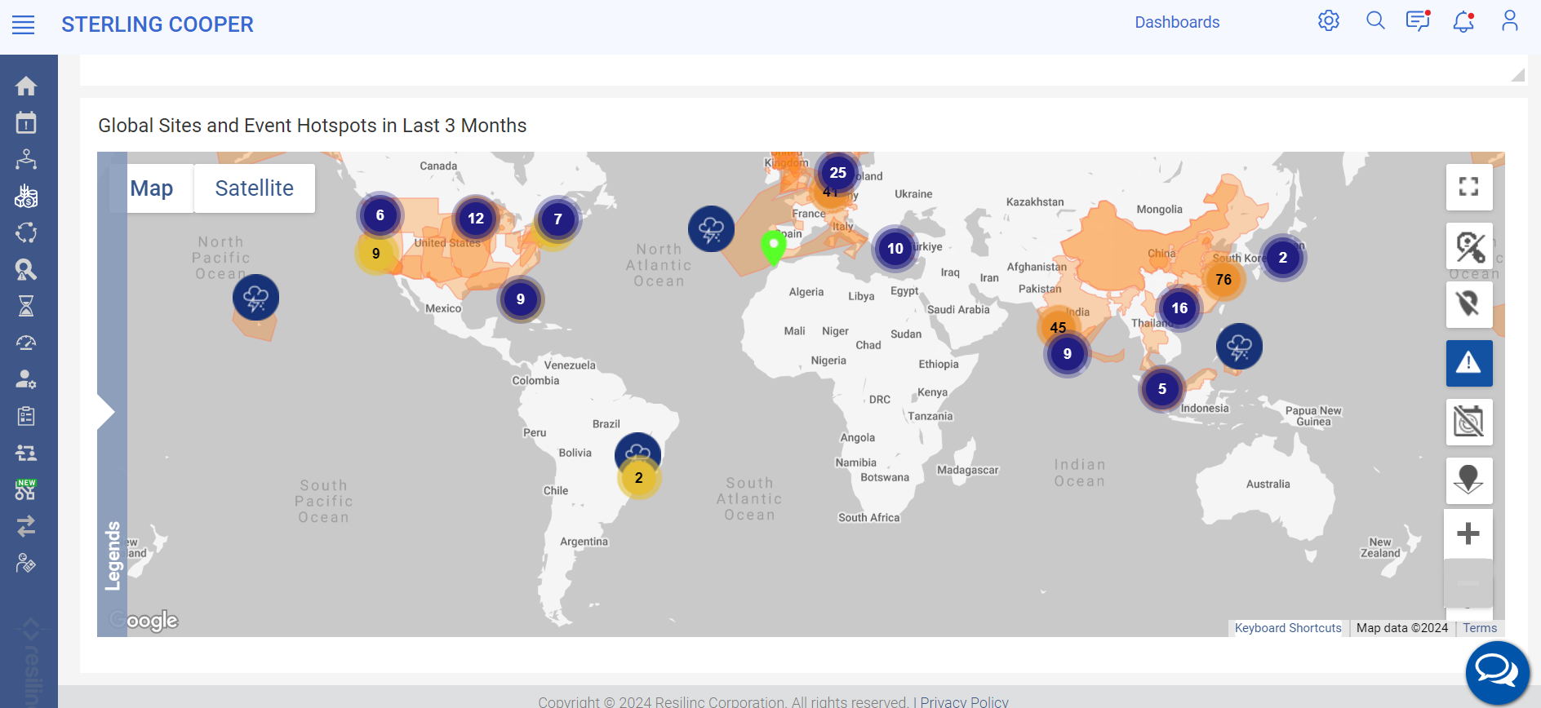Screen dimensions: 1541x708
Task: Open the hourglass icon in sidebar
Action: click(x=26, y=306)
